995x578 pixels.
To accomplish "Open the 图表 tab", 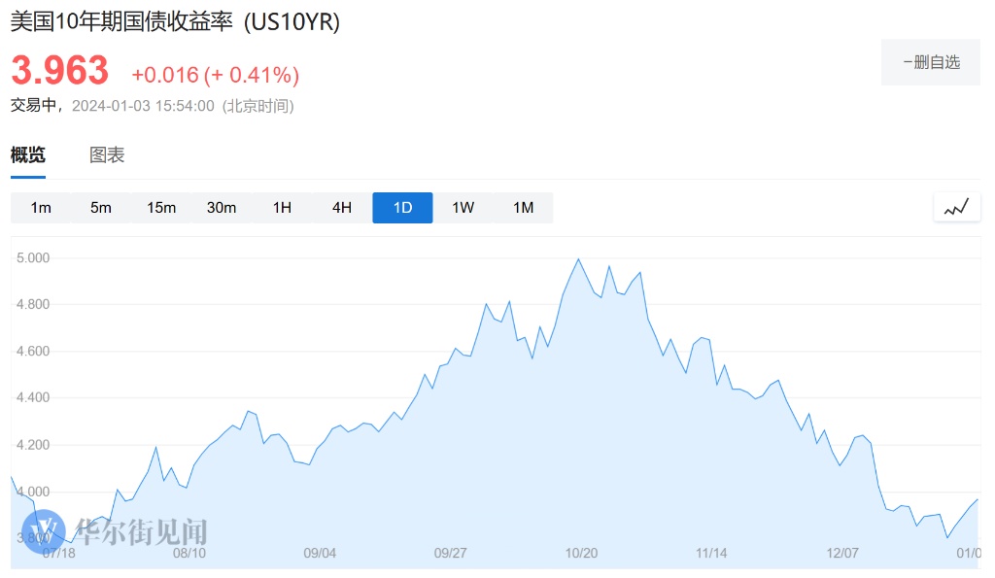I will point(107,155).
